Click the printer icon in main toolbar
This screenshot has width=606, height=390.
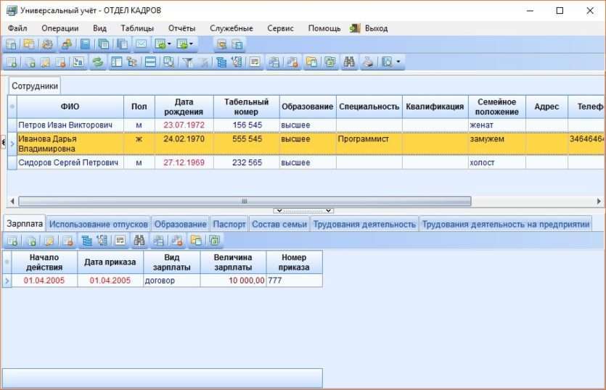[368, 62]
